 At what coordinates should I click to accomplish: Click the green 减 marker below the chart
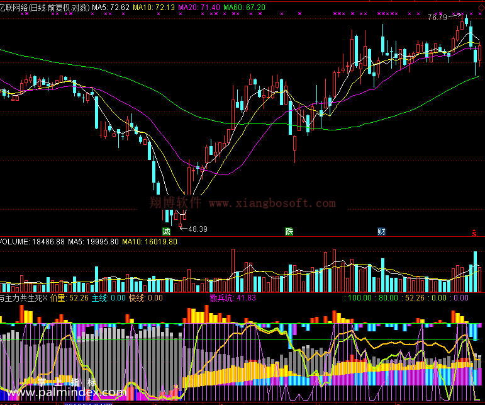(x=167, y=231)
